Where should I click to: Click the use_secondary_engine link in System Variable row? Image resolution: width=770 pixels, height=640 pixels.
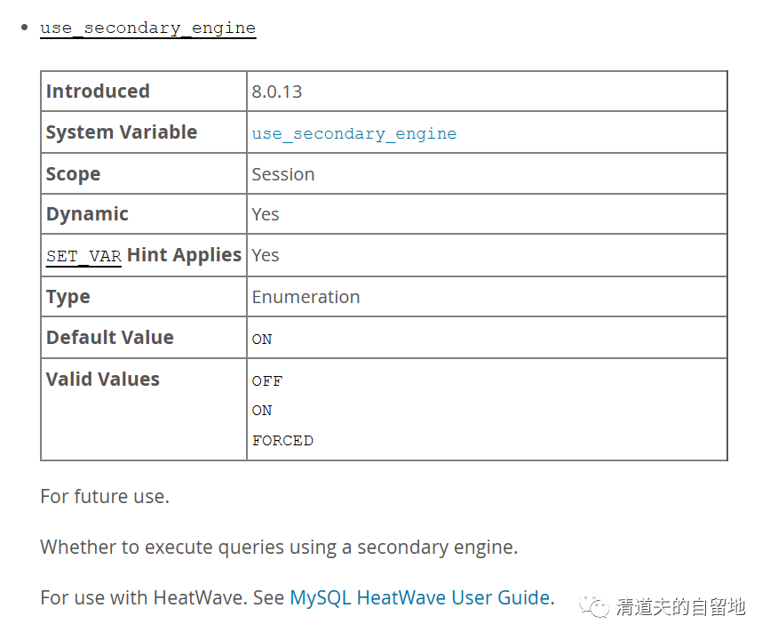353,133
